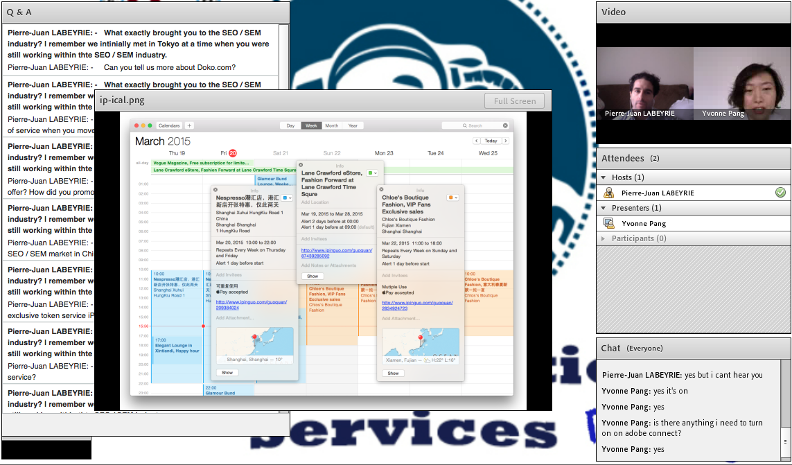Click the Q & A panel scrollbar
The image size is (792, 465).
point(284,218)
